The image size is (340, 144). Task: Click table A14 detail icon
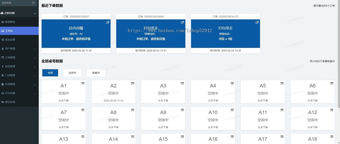133,137
